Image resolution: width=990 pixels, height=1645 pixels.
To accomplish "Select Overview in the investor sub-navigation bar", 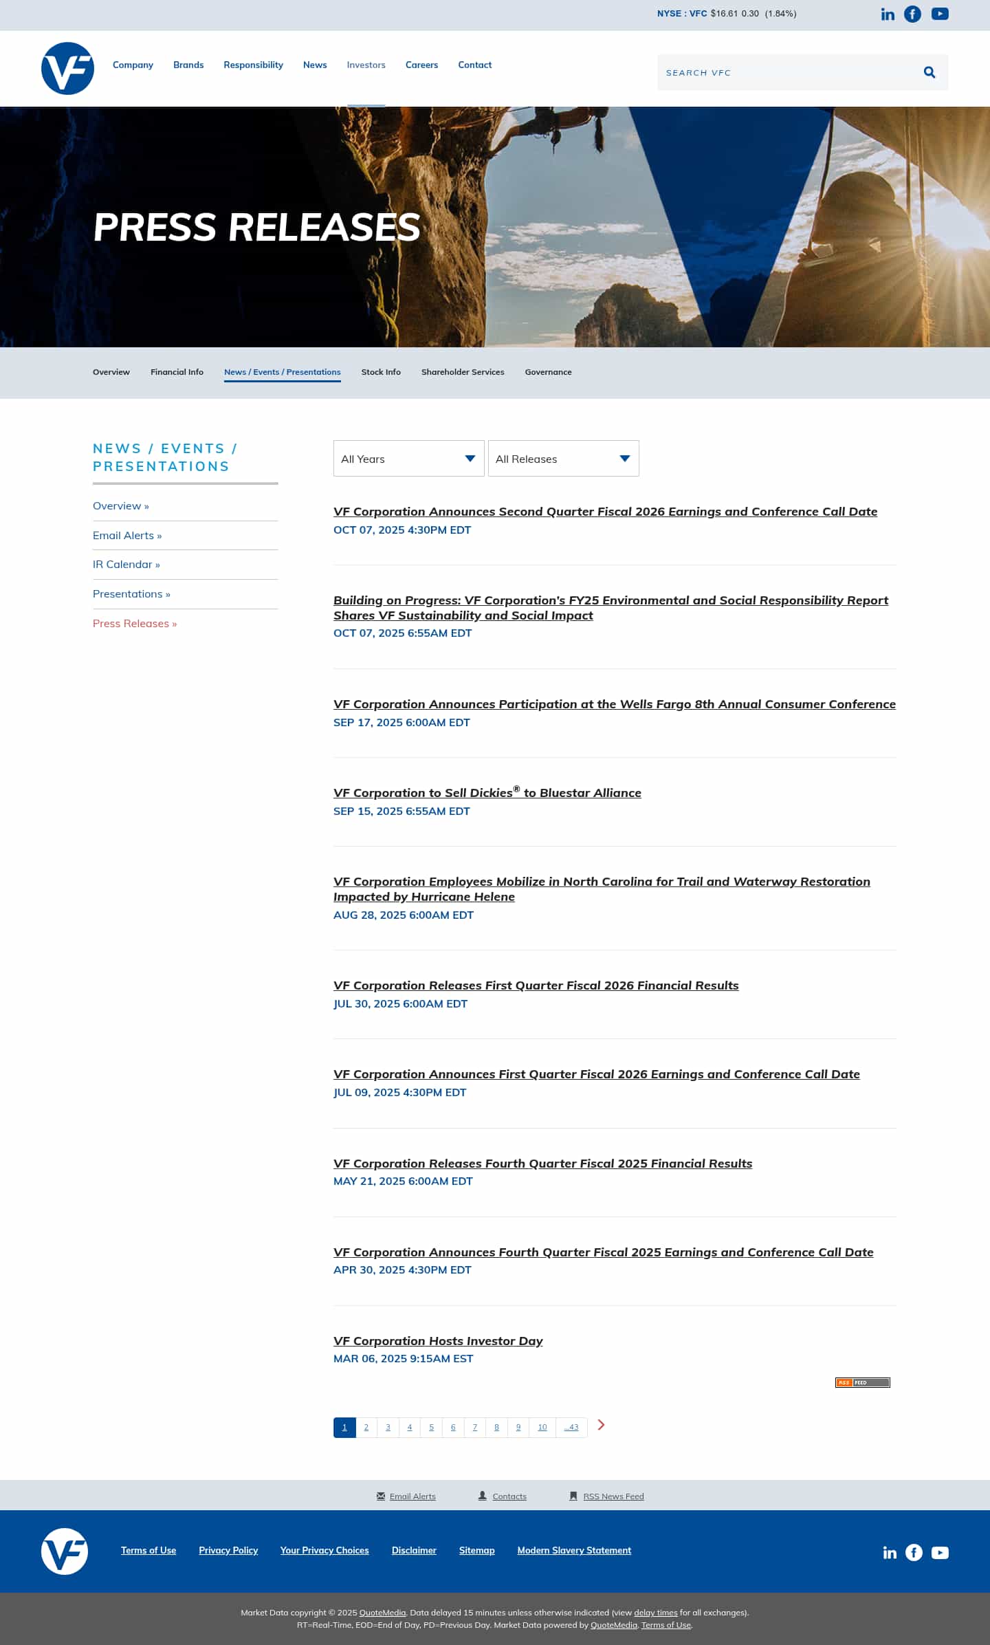I will pyautogui.click(x=111, y=372).
